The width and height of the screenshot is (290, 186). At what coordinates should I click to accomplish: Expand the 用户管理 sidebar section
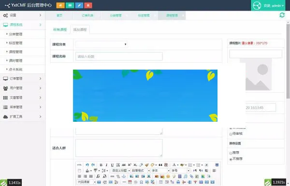(22, 88)
